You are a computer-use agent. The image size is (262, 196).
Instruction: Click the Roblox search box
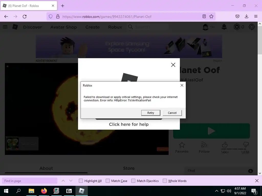point(148,27)
